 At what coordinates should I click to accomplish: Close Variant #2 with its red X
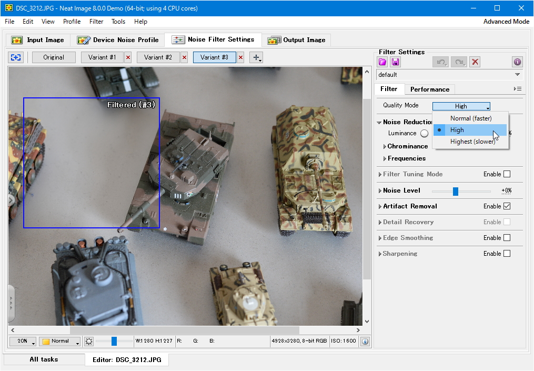[x=184, y=57]
